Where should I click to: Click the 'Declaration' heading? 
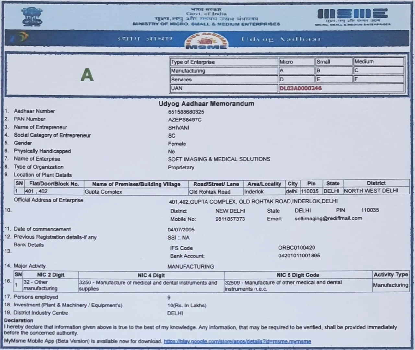pos(18,320)
